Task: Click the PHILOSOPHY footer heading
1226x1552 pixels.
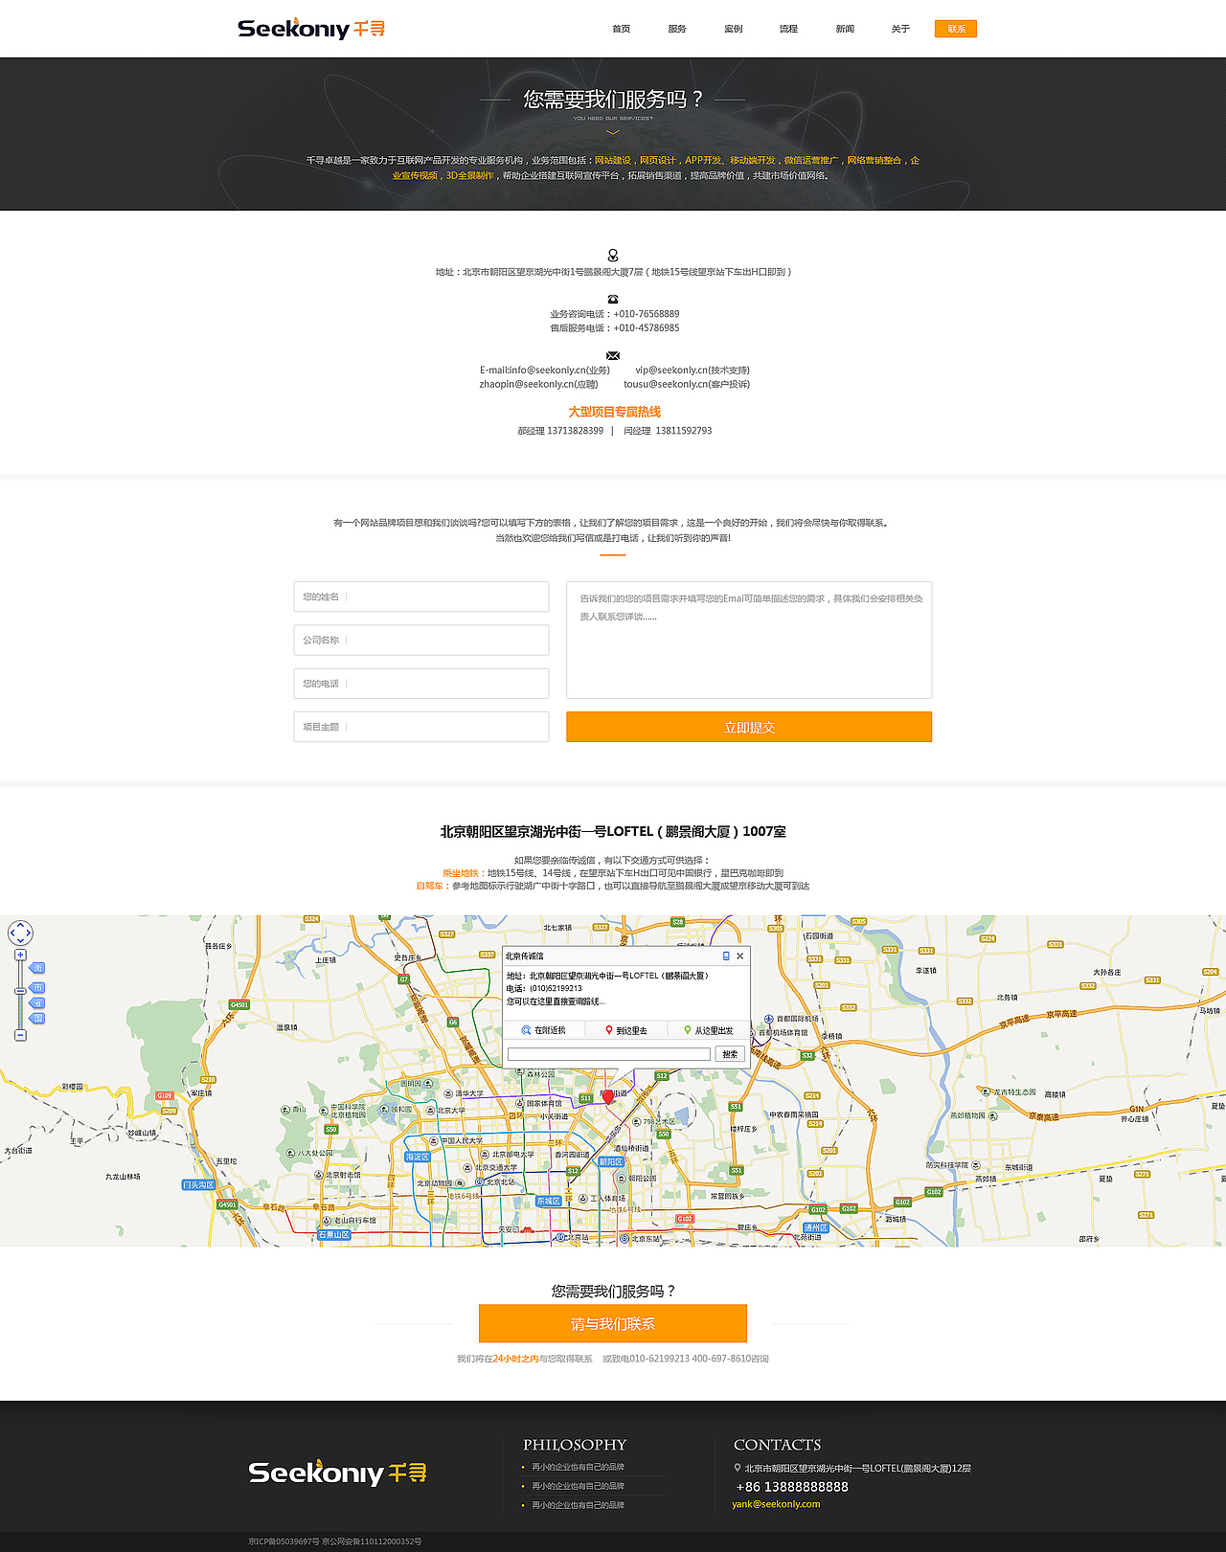Action: 575,1445
